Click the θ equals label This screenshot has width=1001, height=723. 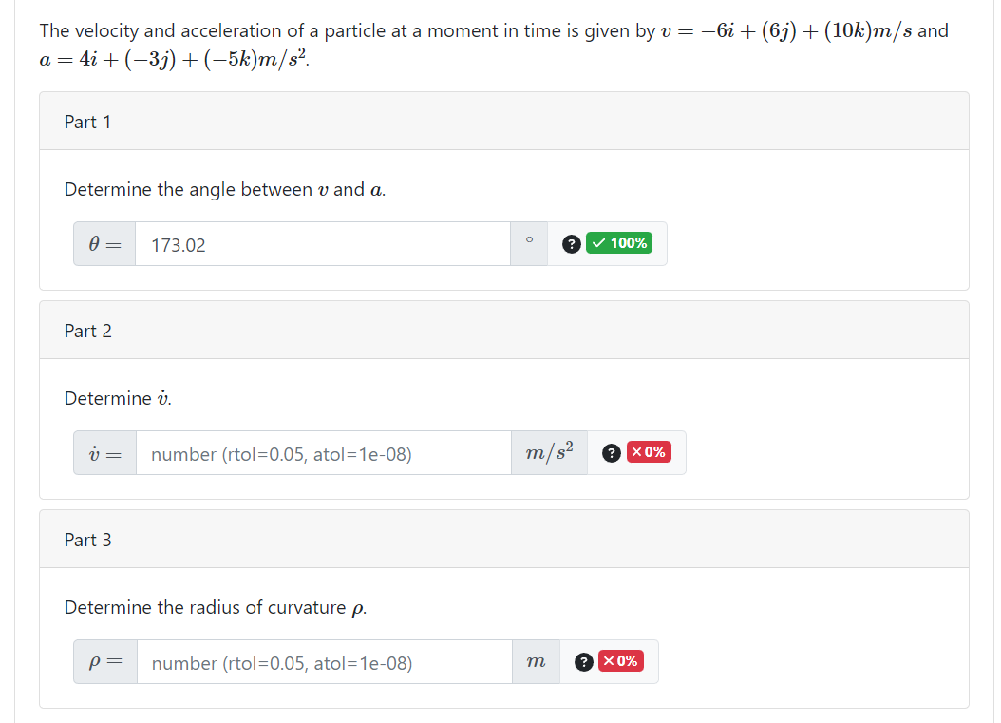click(104, 243)
